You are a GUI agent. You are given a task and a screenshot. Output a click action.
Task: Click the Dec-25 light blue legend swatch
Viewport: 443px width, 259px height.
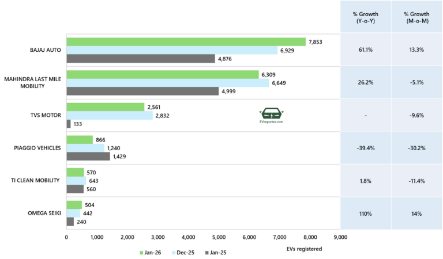pyautogui.click(x=174, y=253)
